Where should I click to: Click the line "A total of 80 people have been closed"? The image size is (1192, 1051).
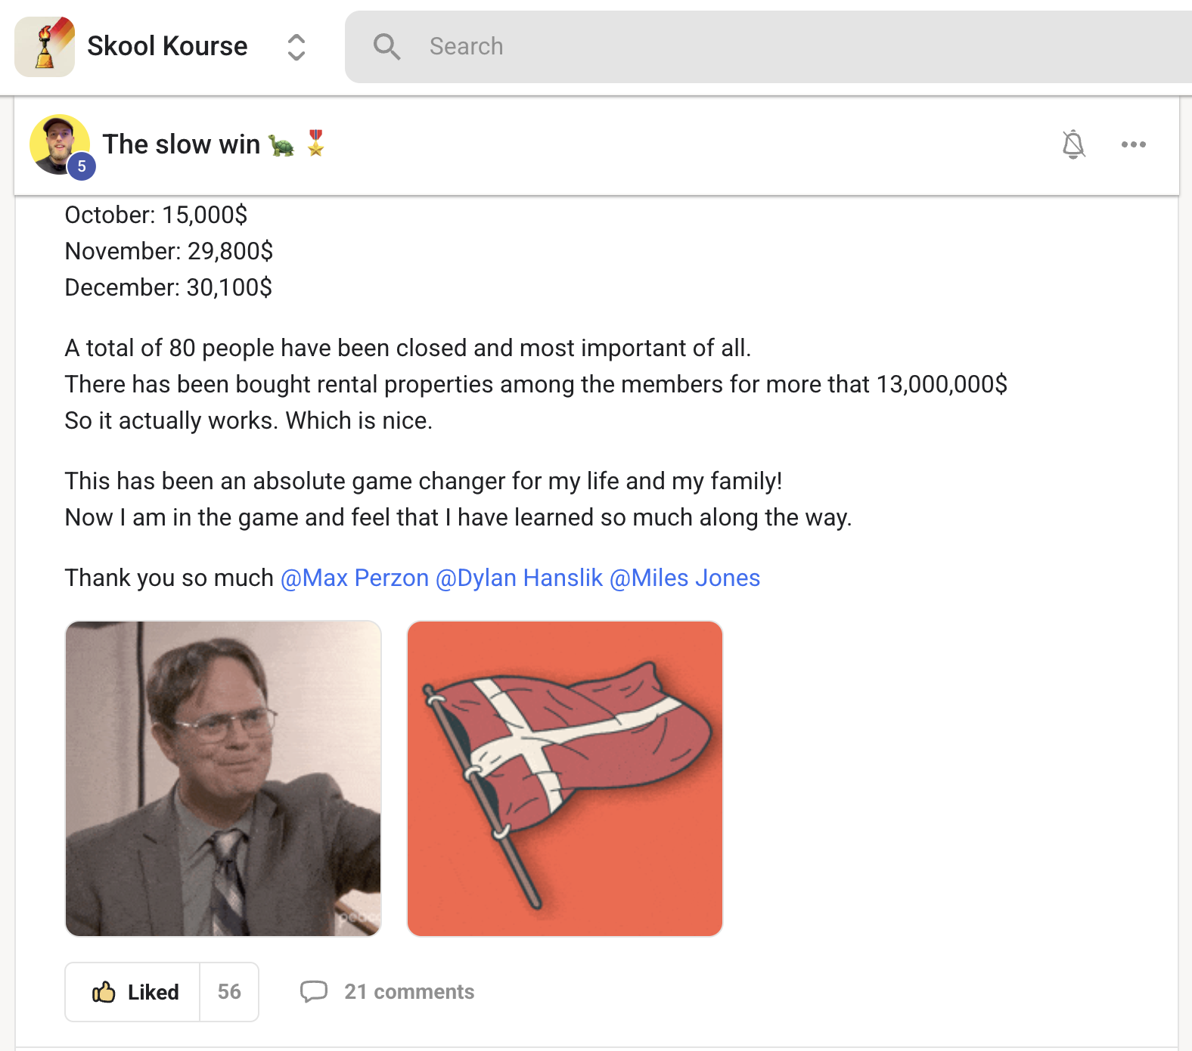click(x=408, y=348)
